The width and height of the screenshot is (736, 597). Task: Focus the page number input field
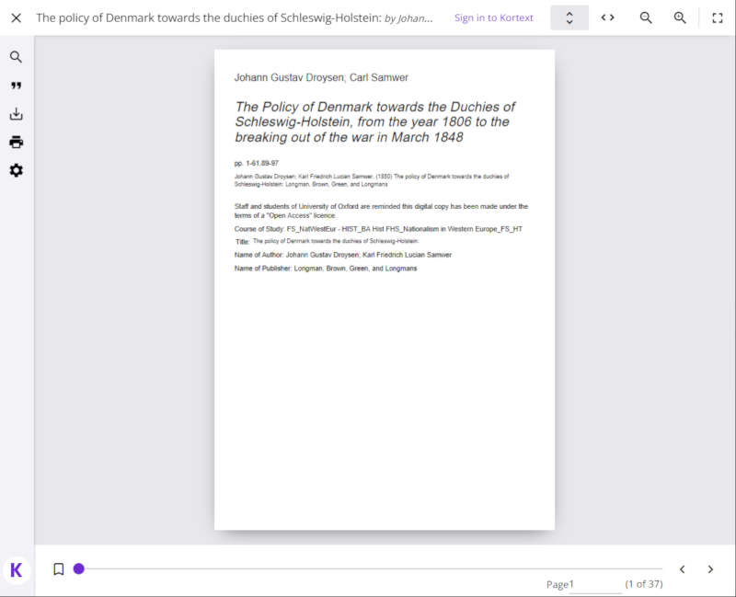(595, 585)
